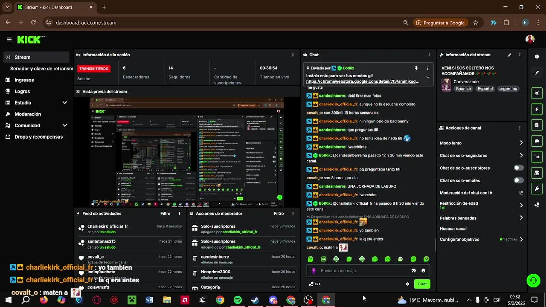Toggle Chat de solo-emotes switch
This screenshot has width=546, height=307.
point(518,180)
